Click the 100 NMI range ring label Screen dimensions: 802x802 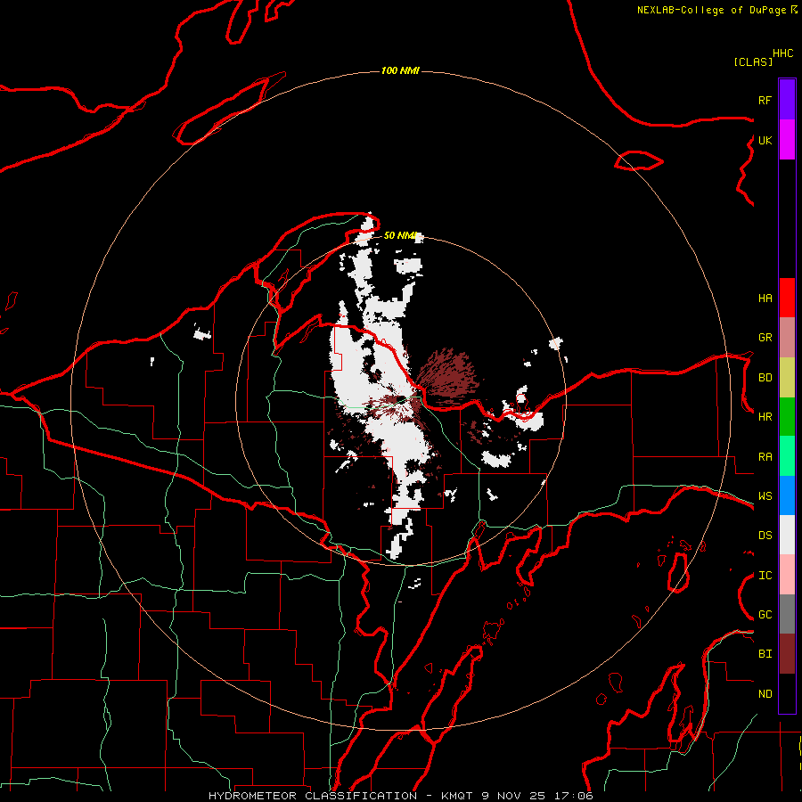[x=400, y=70]
